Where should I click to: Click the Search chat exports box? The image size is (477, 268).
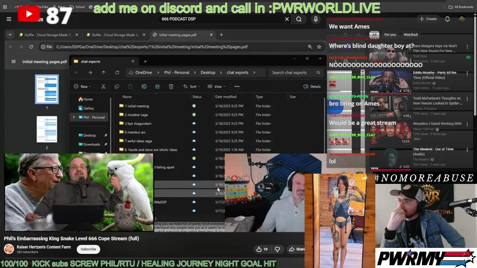tap(296, 73)
